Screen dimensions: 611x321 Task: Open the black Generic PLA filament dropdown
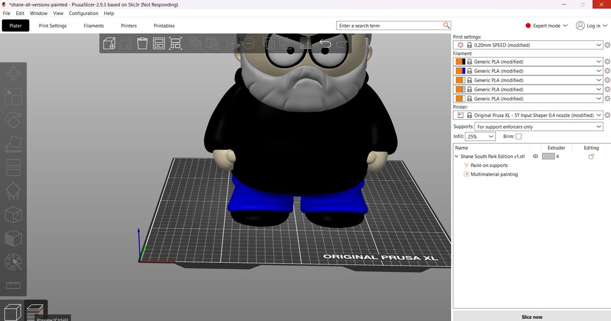point(528,62)
